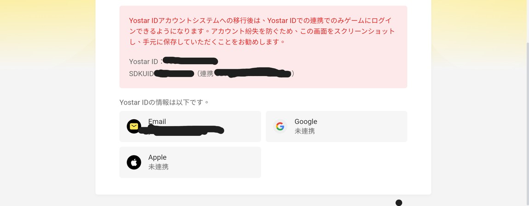Click the redacted 連携 account in parentheses
This screenshot has height=206, width=529.
[x=253, y=73]
